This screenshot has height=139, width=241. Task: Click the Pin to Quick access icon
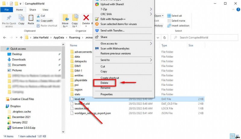[x=9, y=18]
